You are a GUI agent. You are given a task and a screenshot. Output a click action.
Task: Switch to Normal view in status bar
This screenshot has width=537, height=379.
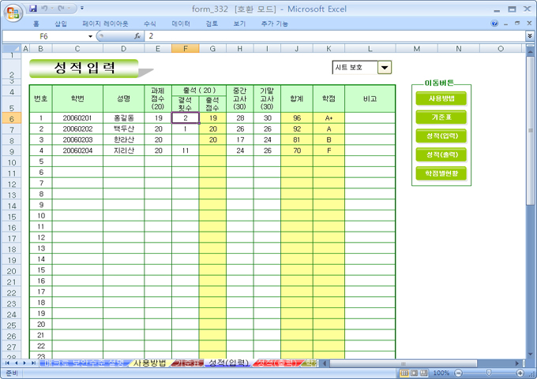(x=404, y=373)
